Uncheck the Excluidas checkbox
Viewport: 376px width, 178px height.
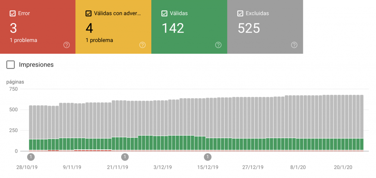tap(240, 14)
